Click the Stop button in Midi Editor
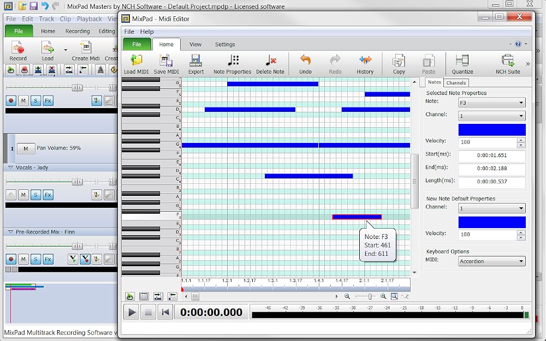This screenshot has width=546, height=341. point(148,312)
